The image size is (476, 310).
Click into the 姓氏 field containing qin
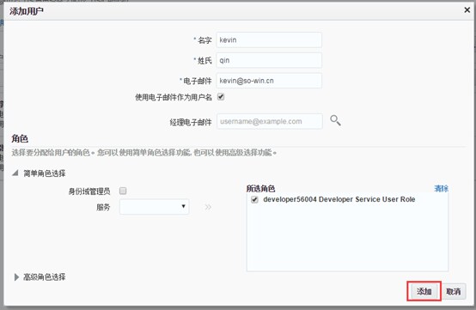(x=269, y=60)
